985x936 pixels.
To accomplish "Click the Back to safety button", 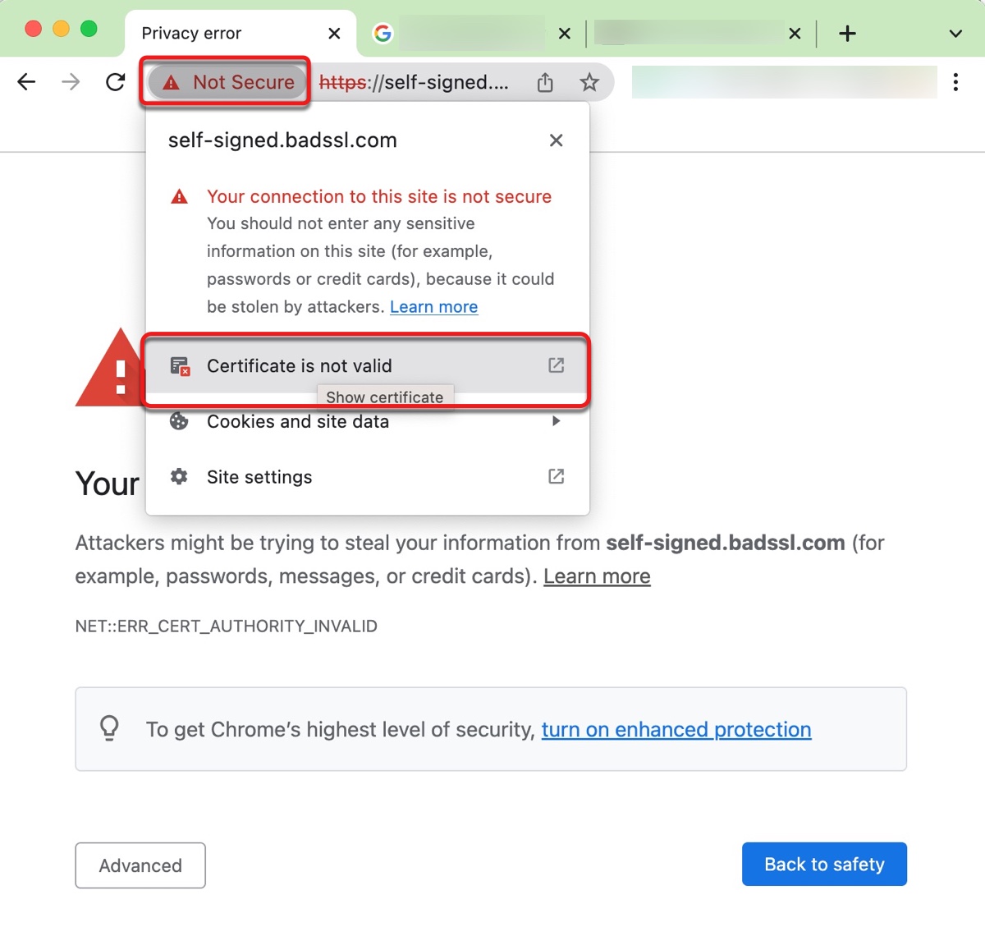I will pyautogui.click(x=823, y=864).
